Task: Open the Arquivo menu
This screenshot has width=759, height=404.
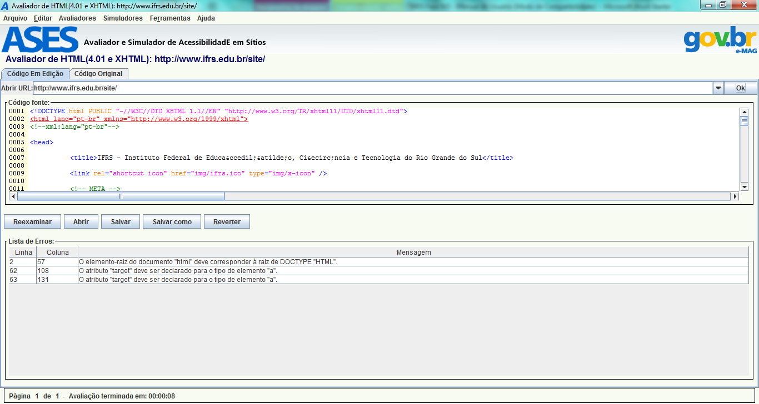Action: click(15, 18)
